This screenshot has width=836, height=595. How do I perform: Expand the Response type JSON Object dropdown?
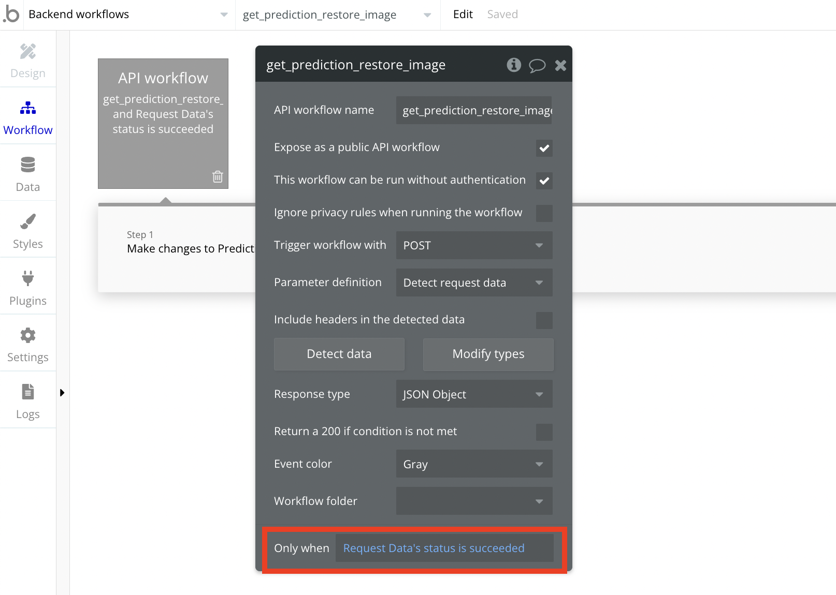click(x=474, y=394)
